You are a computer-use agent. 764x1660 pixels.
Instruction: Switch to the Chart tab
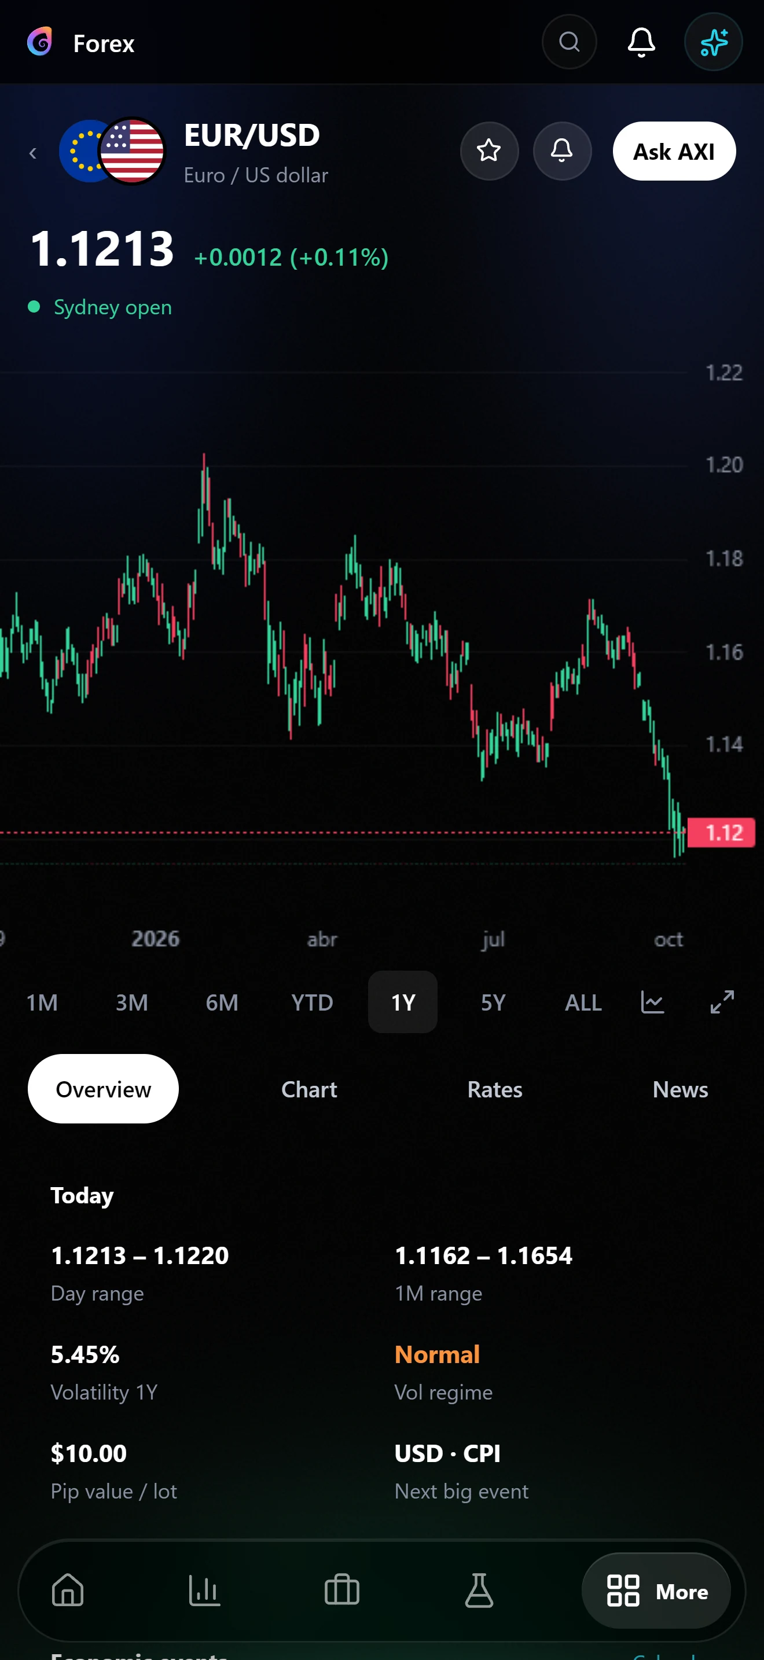point(309,1089)
